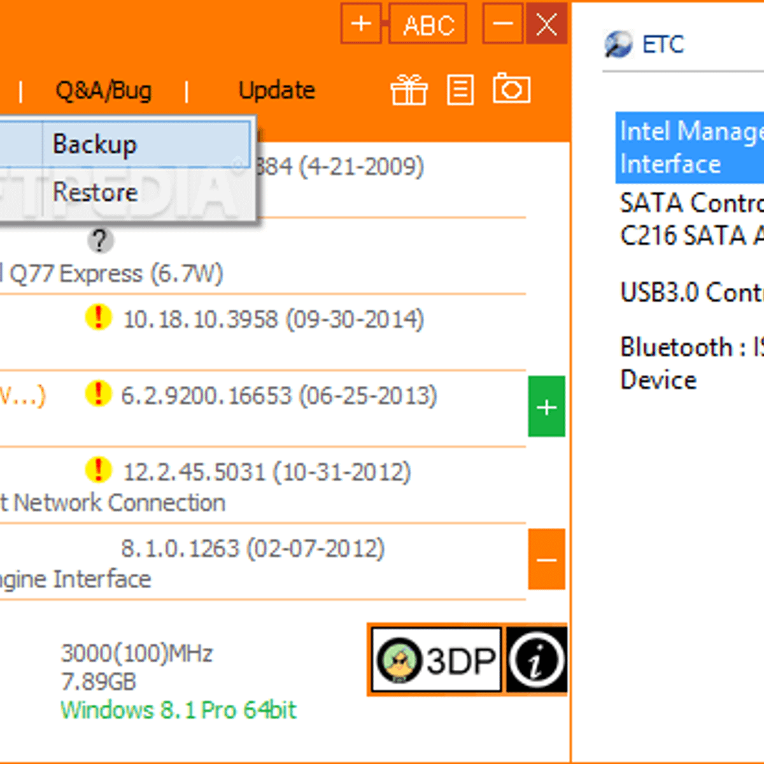Viewport: 764px width, 764px height.
Task: Click warning icon beside 10.18.10.3958
Action: tap(98, 317)
